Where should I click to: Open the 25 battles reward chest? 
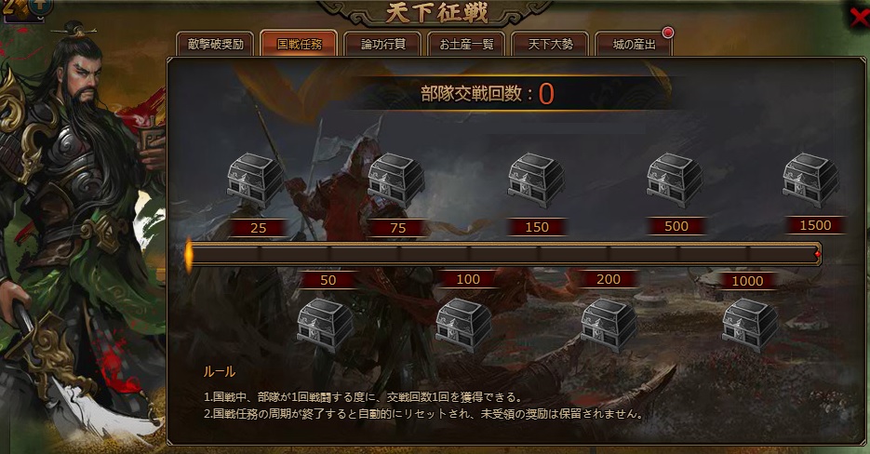(x=255, y=180)
